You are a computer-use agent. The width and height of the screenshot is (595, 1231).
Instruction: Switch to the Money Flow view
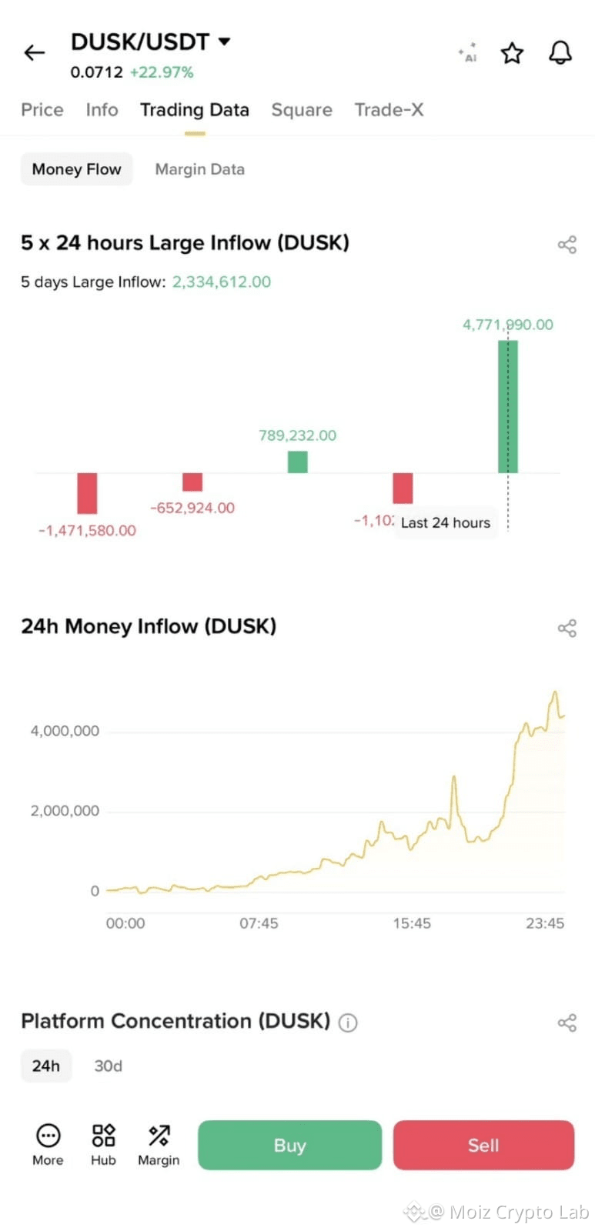[76, 169]
